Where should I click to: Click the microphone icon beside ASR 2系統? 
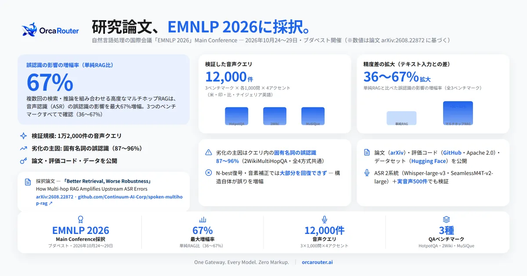point(367,173)
